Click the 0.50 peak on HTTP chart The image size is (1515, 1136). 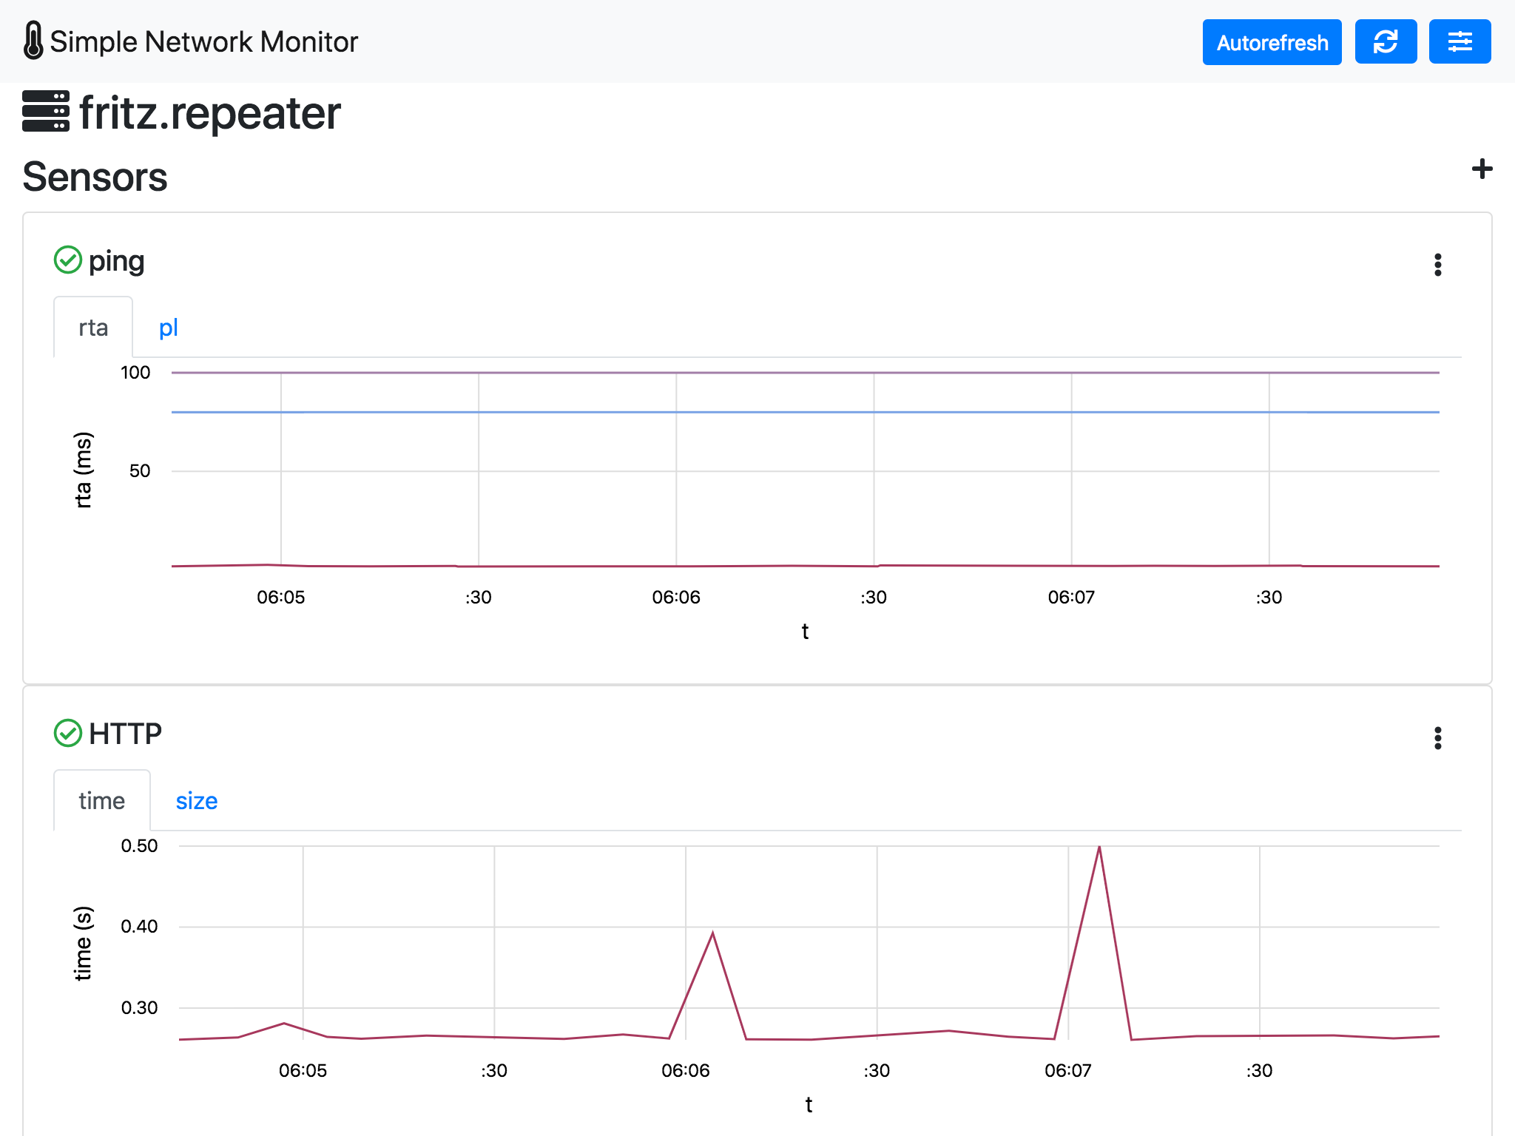tap(1099, 848)
